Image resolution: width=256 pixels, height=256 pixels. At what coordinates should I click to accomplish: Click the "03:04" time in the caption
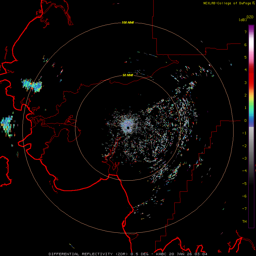(x=201, y=254)
